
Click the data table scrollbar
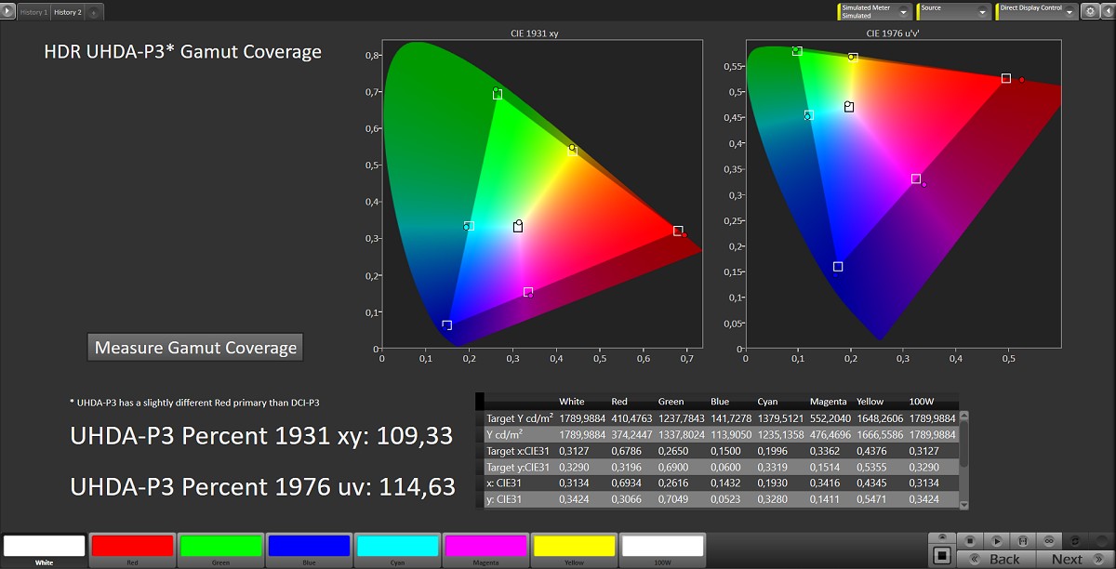pyautogui.click(x=963, y=460)
